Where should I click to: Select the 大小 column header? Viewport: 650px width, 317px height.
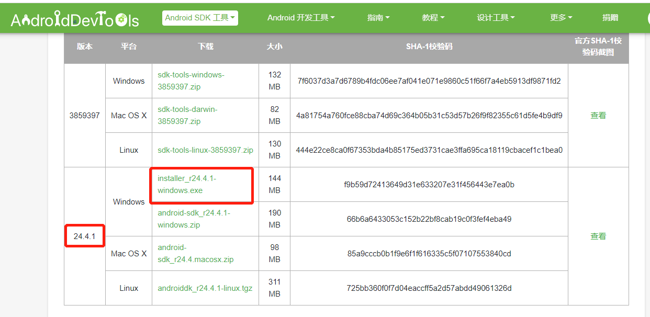[274, 47]
